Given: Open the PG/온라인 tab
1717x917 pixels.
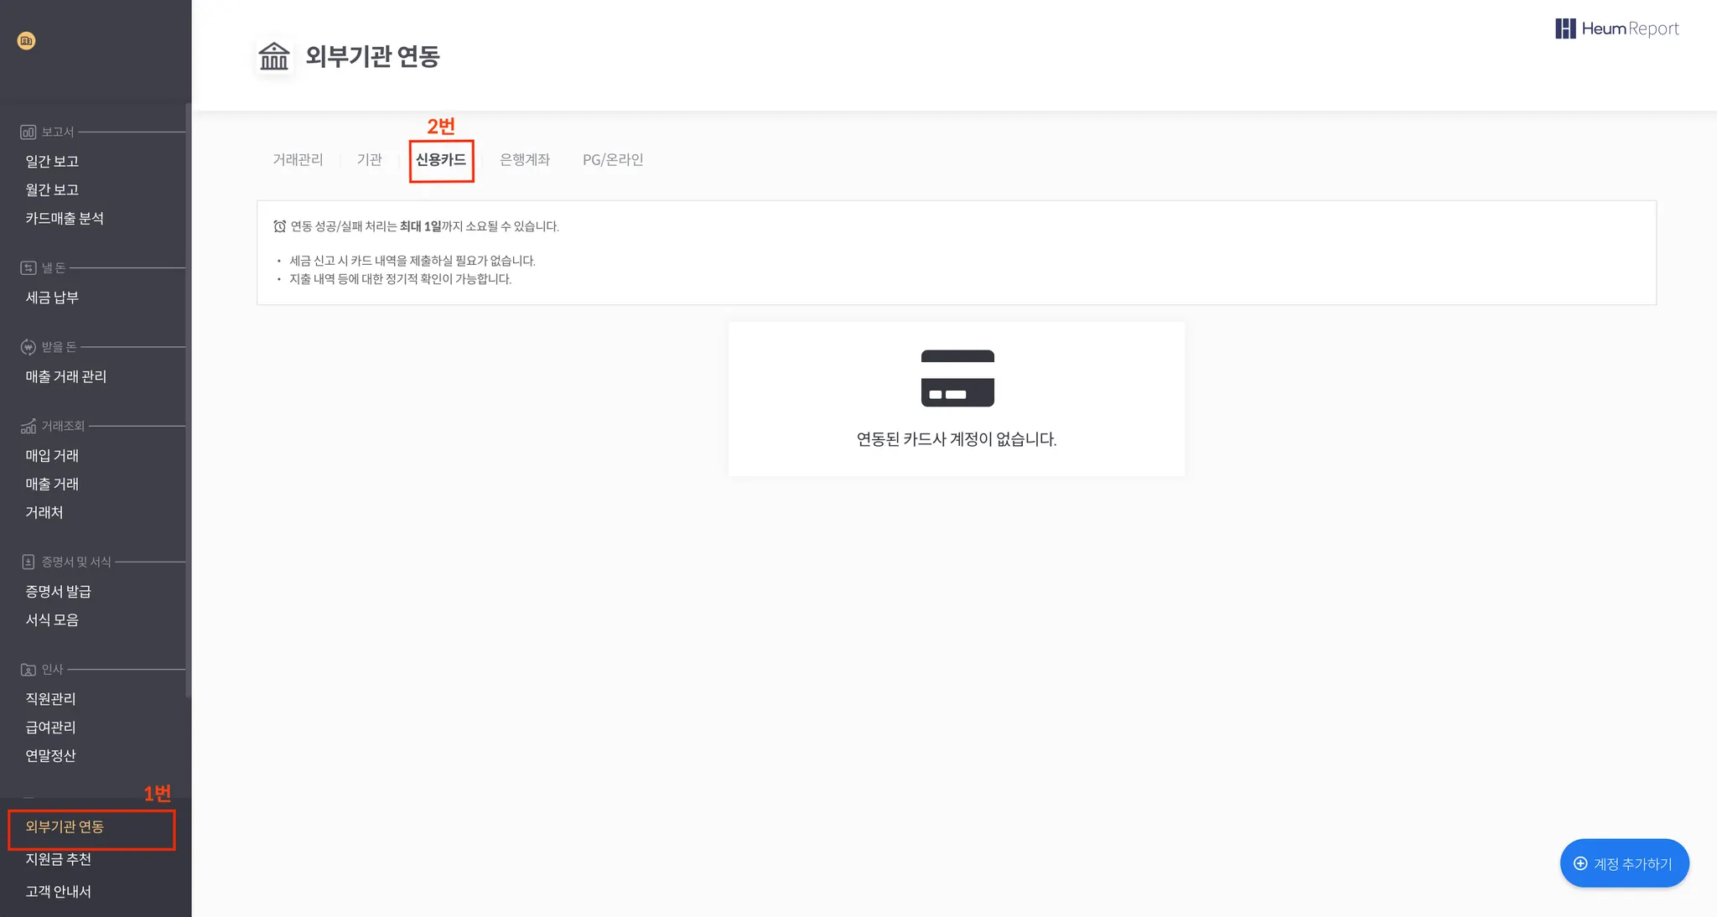Looking at the screenshot, I should pyautogui.click(x=613, y=159).
